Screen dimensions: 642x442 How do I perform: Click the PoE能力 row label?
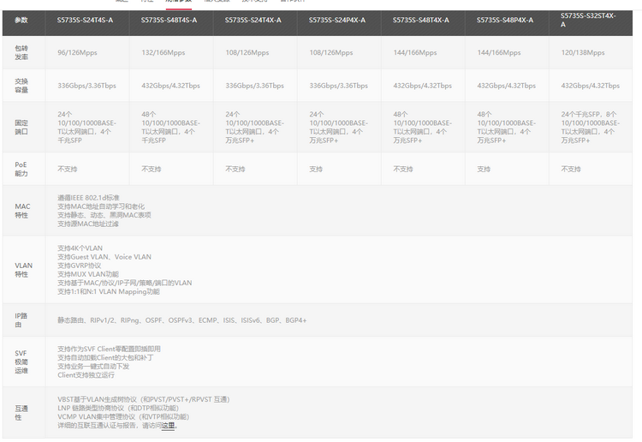(21, 170)
